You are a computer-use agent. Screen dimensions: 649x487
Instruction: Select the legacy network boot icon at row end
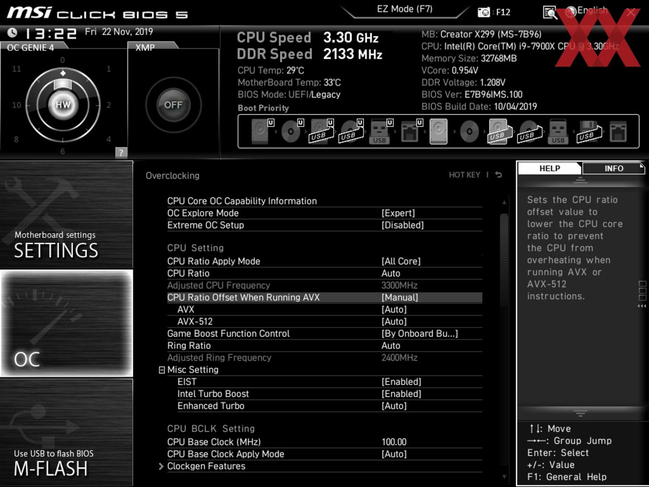coord(618,131)
